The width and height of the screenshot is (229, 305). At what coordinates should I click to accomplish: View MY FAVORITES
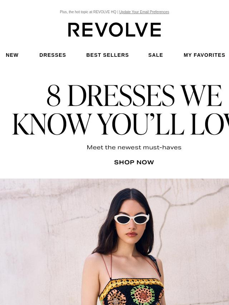pyautogui.click(x=204, y=55)
